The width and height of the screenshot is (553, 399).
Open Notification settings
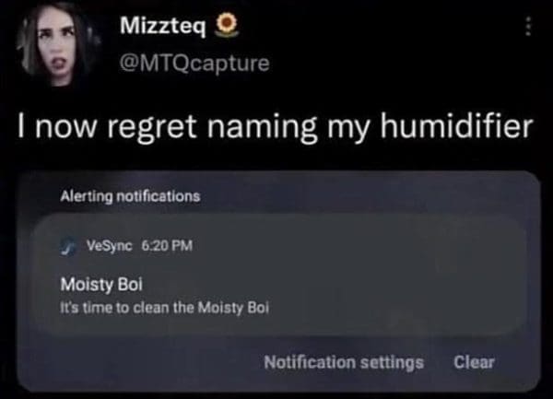344,362
